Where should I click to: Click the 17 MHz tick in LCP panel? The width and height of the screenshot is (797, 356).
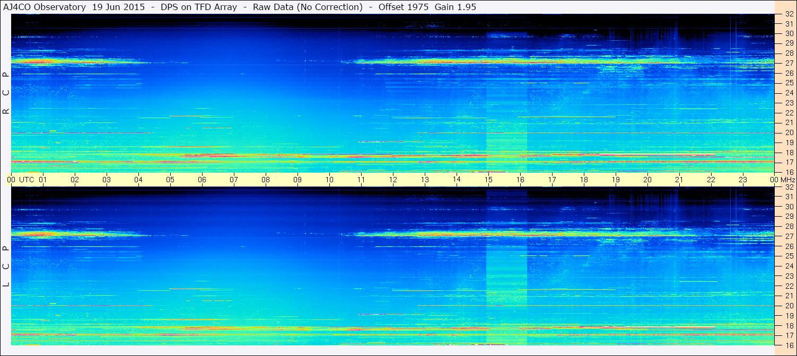click(789, 335)
